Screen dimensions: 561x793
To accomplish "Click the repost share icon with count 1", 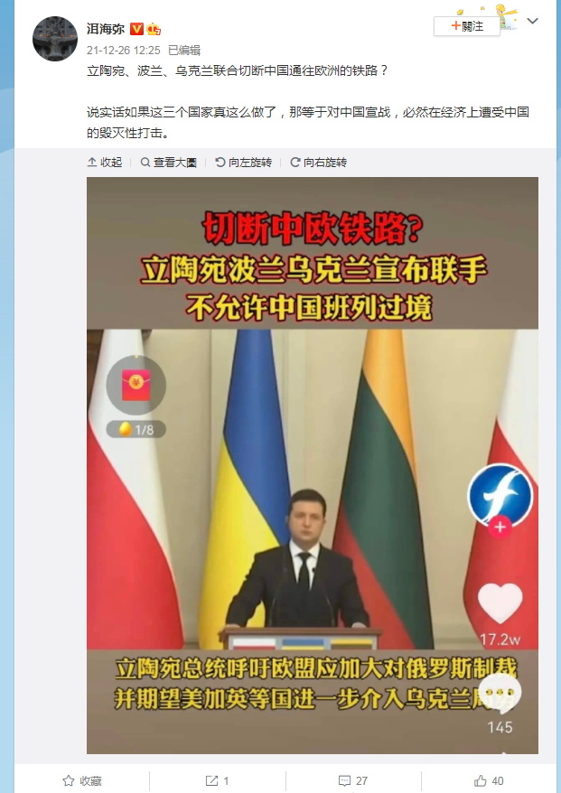I will 218,781.
